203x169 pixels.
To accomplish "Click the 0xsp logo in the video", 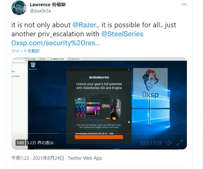I will pyautogui.click(x=150, y=84).
